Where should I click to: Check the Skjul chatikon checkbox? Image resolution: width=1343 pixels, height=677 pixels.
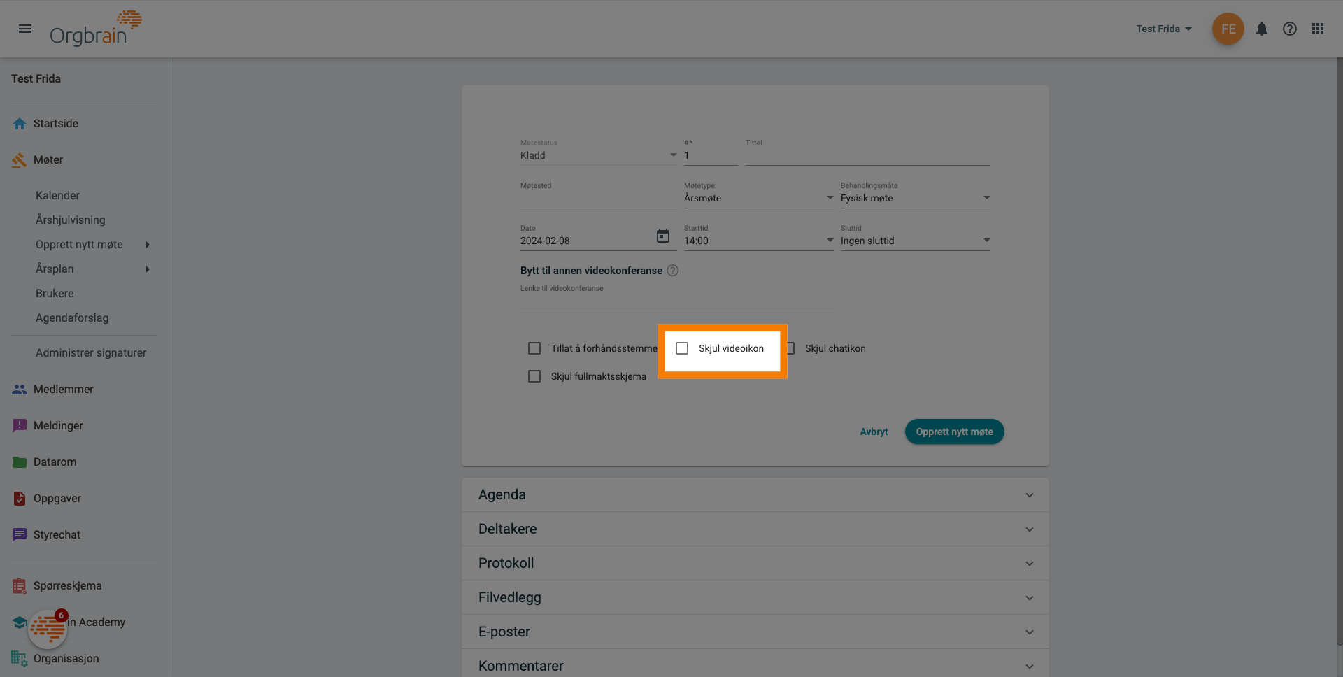tap(791, 348)
